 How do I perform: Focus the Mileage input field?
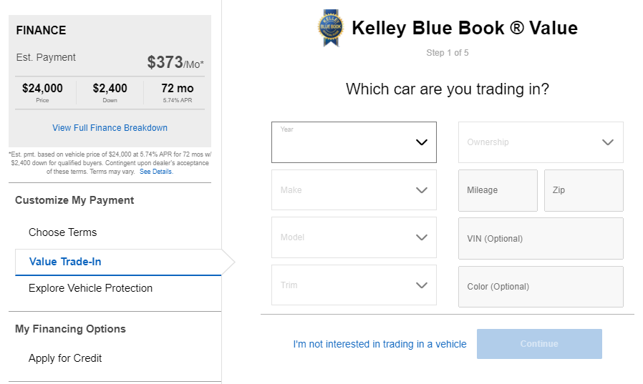498,190
